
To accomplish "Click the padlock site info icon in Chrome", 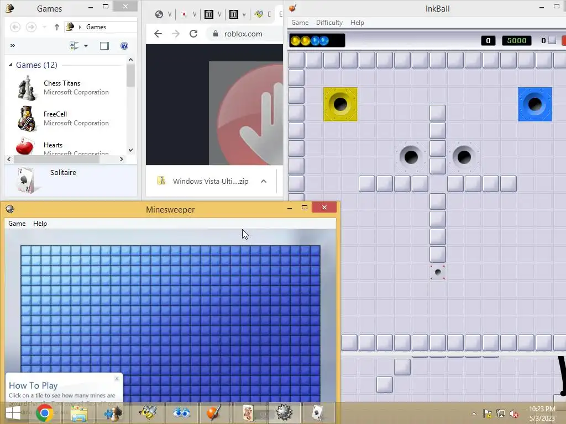I will tap(216, 34).
